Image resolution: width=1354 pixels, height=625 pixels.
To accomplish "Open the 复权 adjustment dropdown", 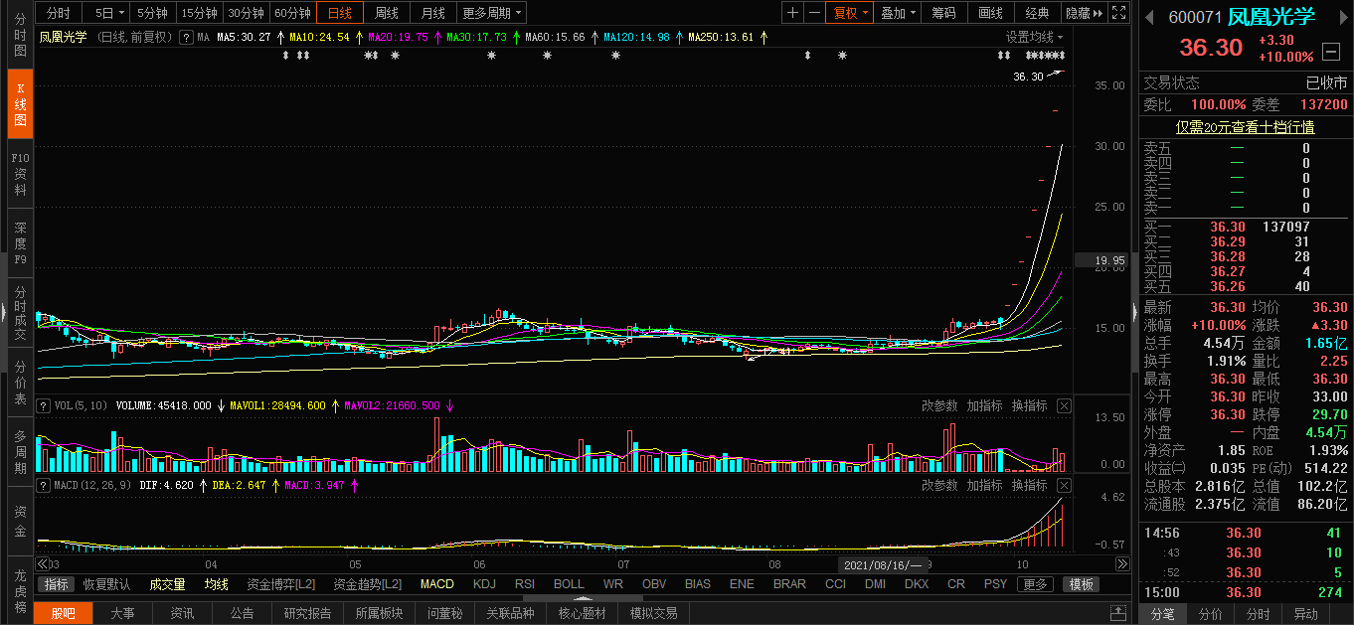I will (x=851, y=13).
